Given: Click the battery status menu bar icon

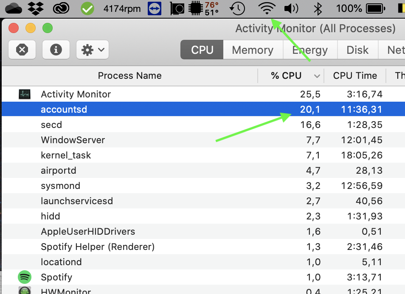Looking at the screenshot, I should click(375, 8).
